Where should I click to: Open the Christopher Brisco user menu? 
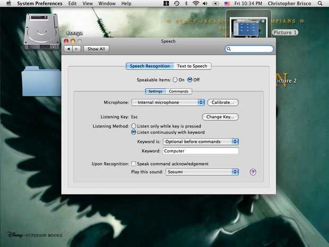289,3
